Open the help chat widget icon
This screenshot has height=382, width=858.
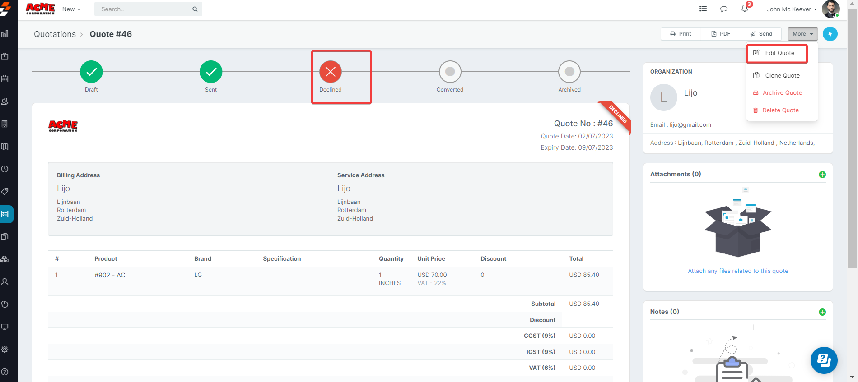[x=824, y=360]
